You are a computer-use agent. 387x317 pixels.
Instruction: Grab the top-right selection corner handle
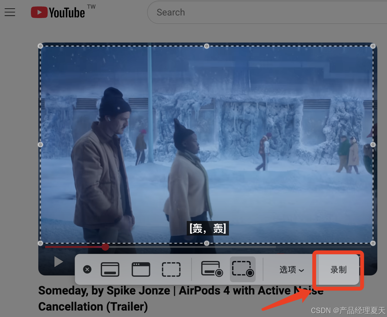[x=373, y=46]
